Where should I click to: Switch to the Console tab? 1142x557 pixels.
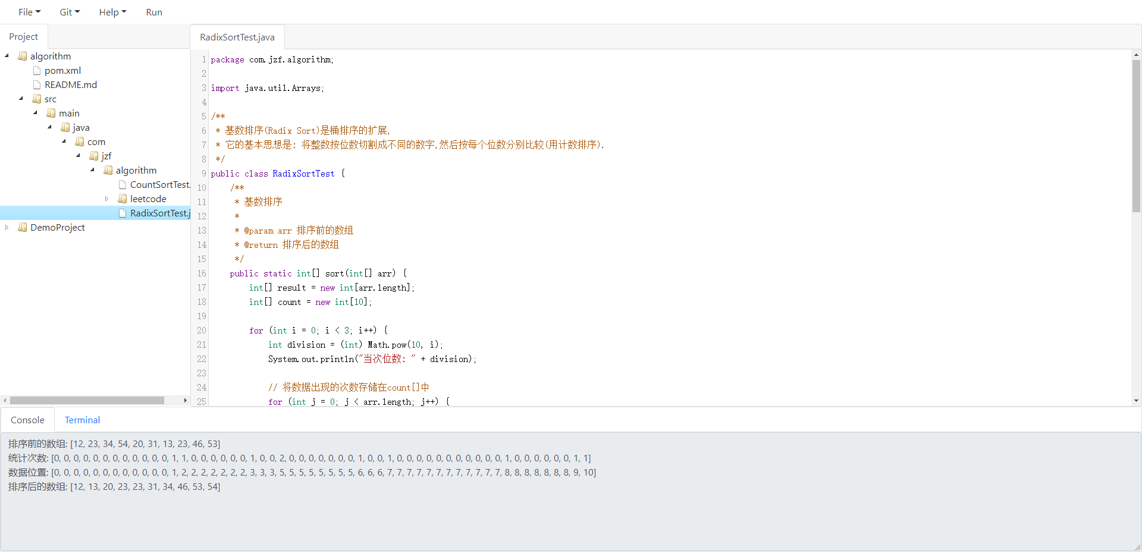[x=27, y=420]
